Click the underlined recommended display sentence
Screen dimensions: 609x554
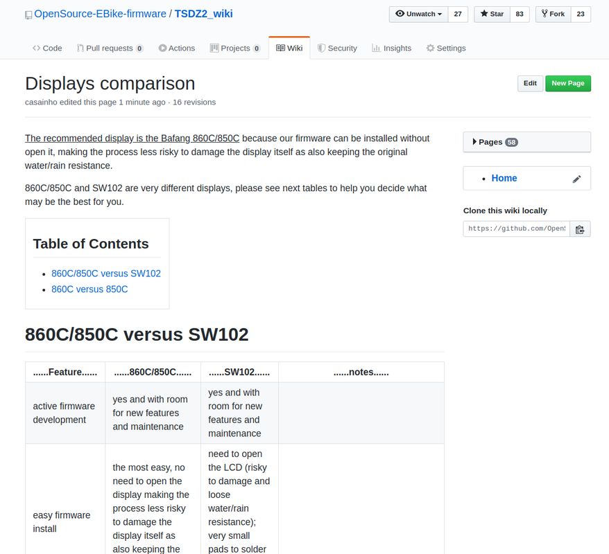[132, 138]
